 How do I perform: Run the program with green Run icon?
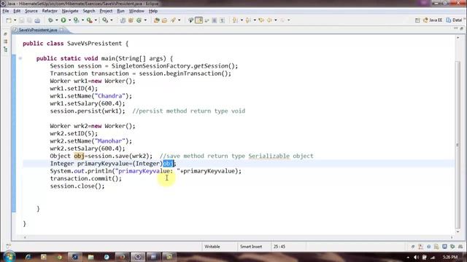[63, 20]
